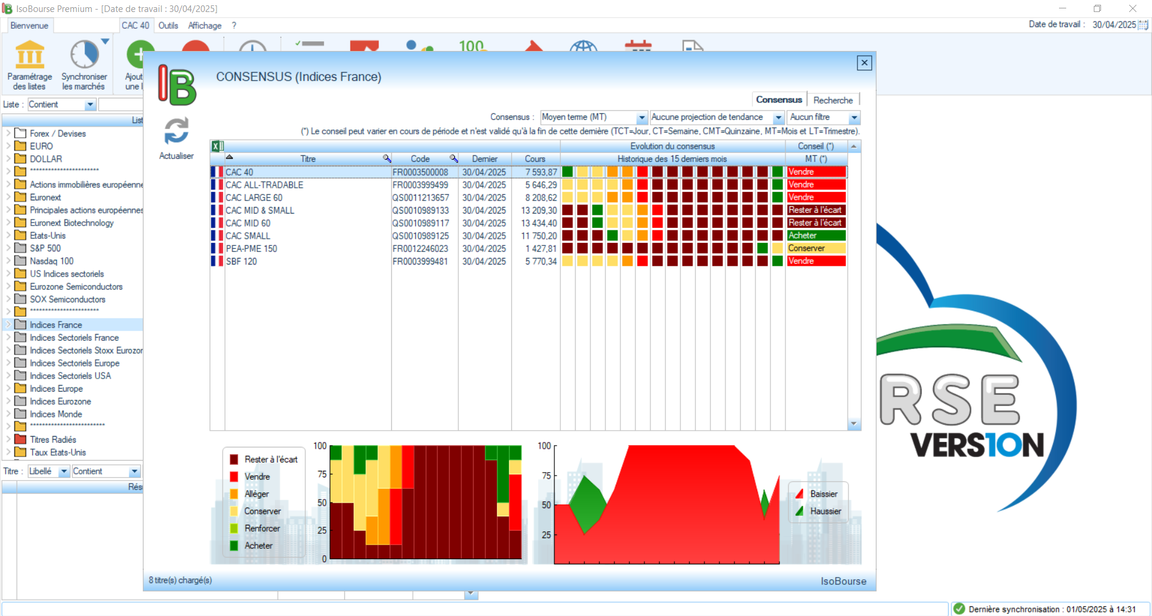Click the green check synchronisation status icon
Image resolution: width=1152 pixels, height=616 pixels.
pos(959,609)
